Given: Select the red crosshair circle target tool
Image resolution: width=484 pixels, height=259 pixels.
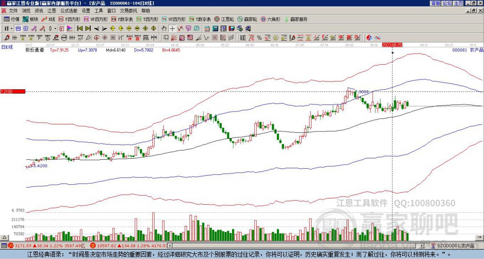Looking at the screenshot, I should [x=96, y=38].
